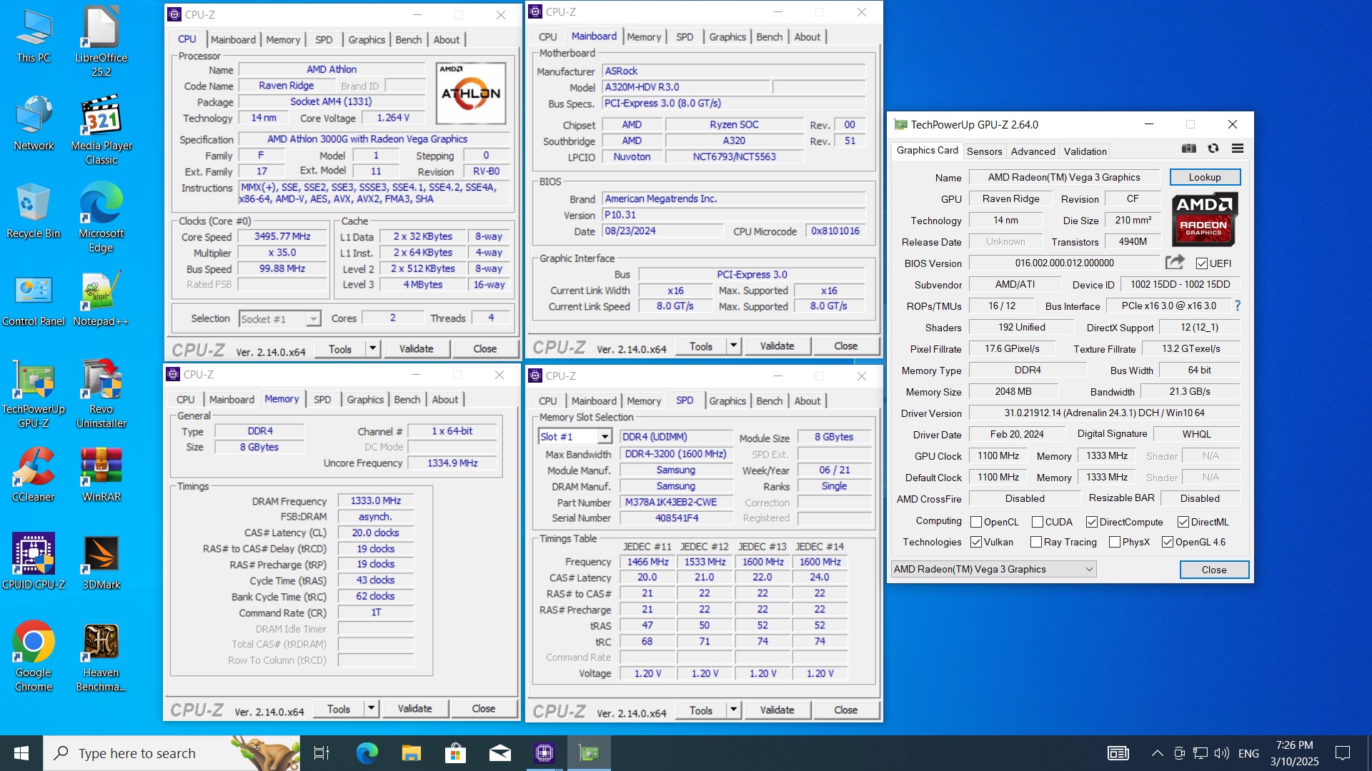Toggle the Vulkan checkbox
Screen dimensions: 1372x771
pyautogui.click(x=976, y=542)
